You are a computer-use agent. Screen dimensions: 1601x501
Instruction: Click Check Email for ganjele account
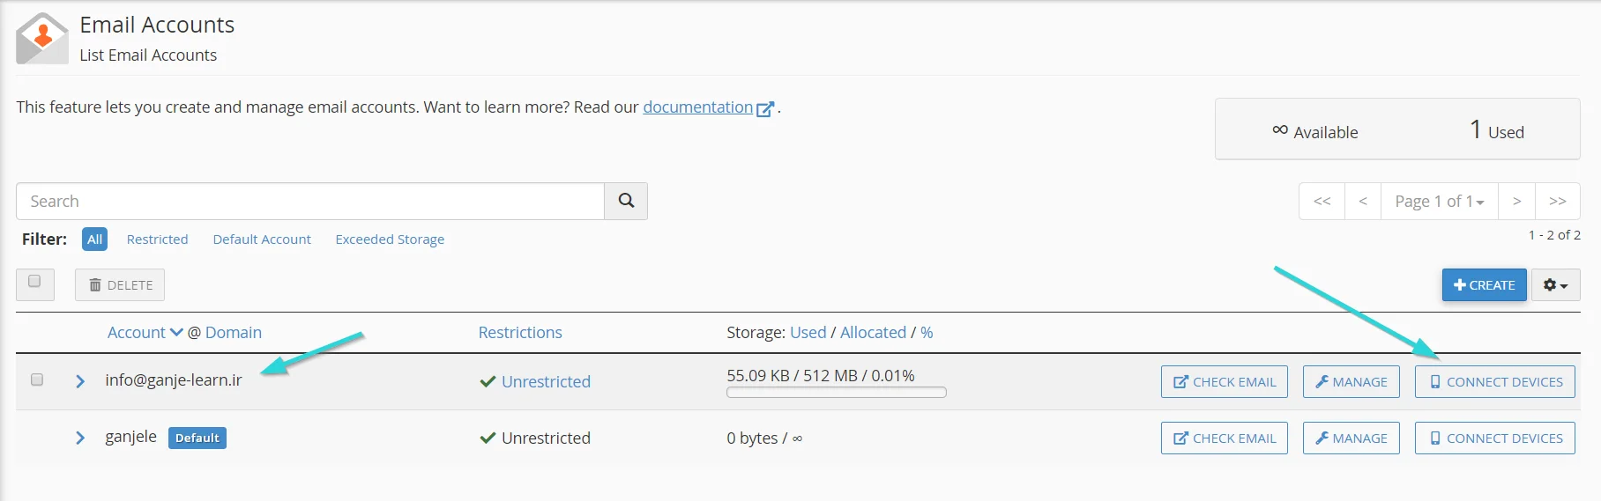pos(1225,438)
